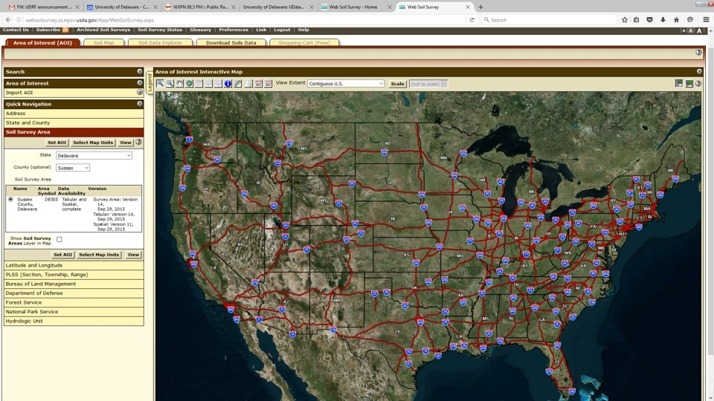Open the View Extent dropdown
The width and height of the screenshot is (714, 401).
pyautogui.click(x=346, y=84)
